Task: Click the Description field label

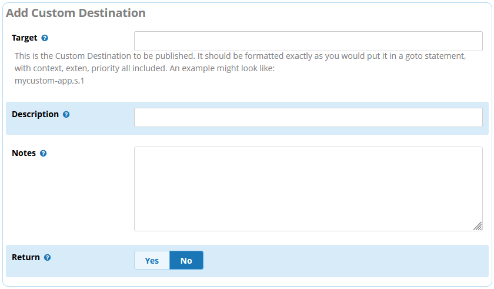Action: click(35, 114)
